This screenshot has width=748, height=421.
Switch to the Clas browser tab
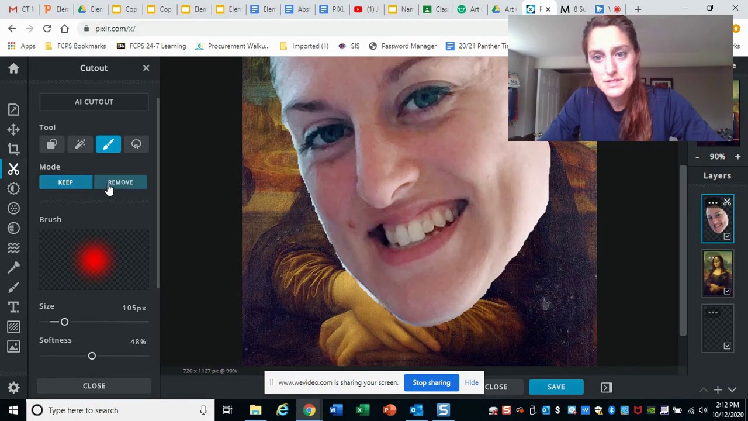[x=436, y=9]
